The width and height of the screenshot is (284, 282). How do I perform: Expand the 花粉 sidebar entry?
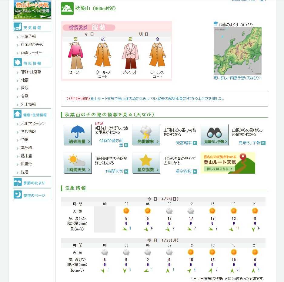click(x=24, y=140)
